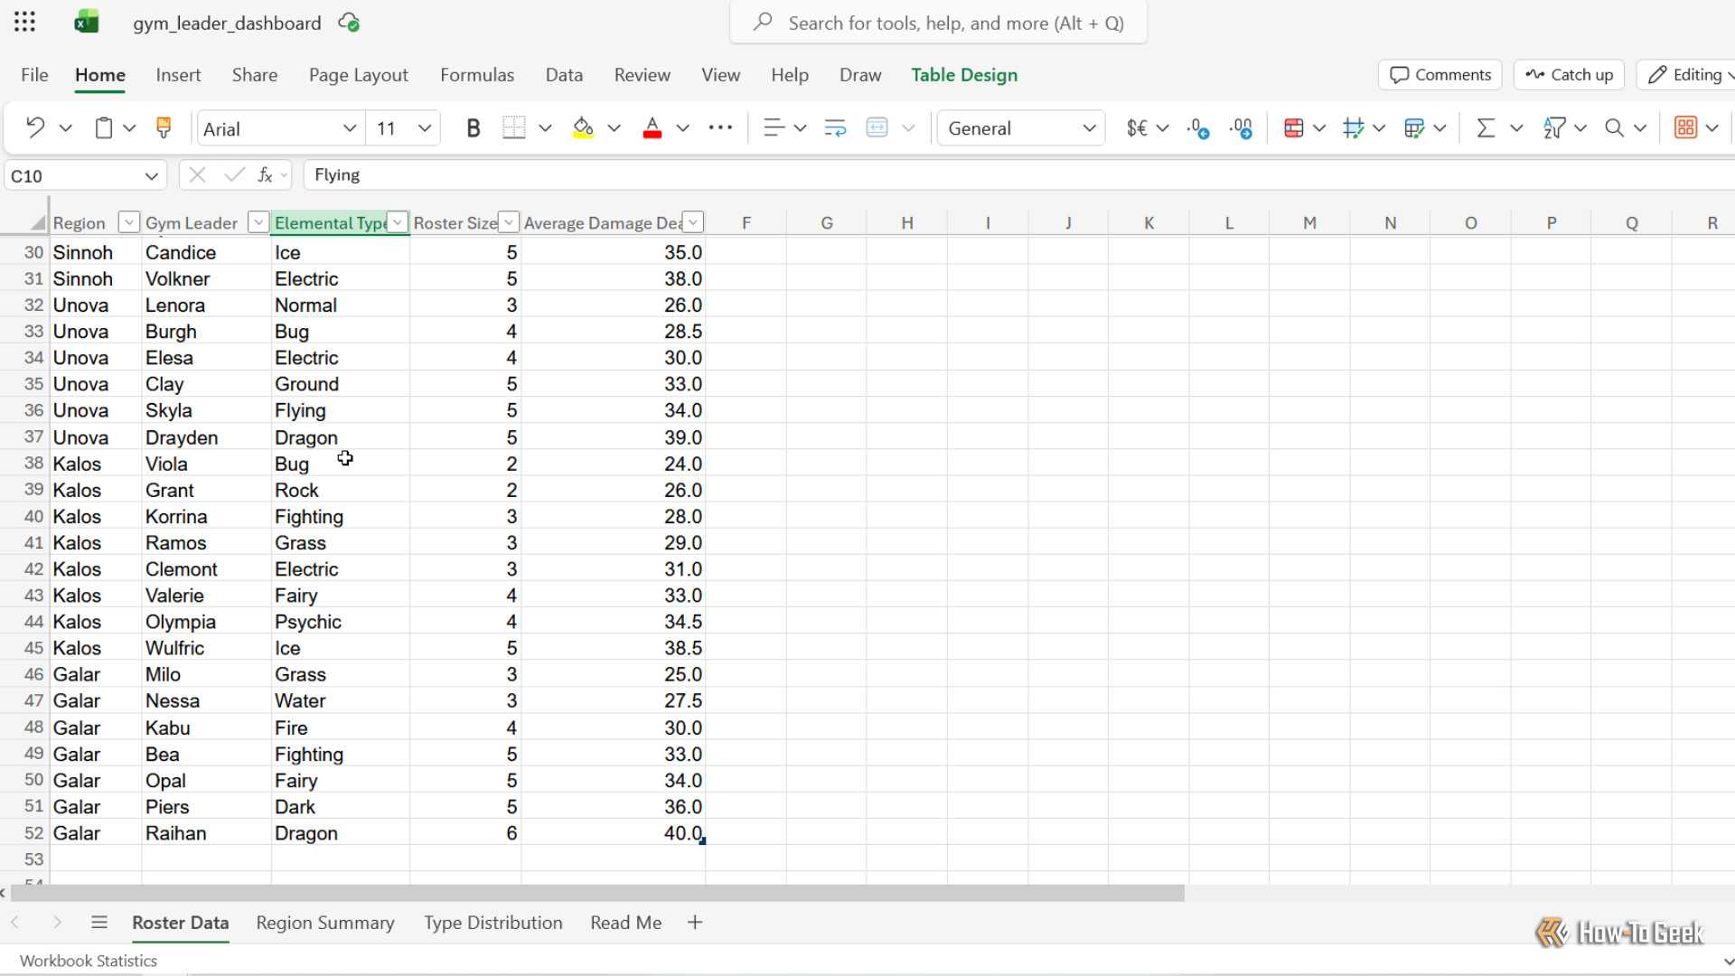Click the Comments button
Screen dimensions: 1735x976
coord(1440,75)
